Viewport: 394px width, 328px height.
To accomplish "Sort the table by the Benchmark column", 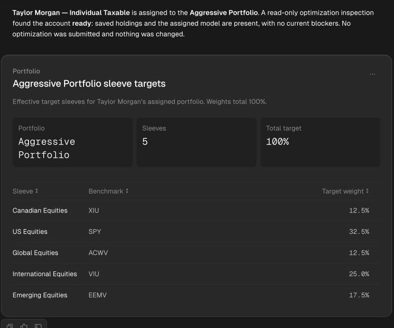I will [x=109, y=191].
